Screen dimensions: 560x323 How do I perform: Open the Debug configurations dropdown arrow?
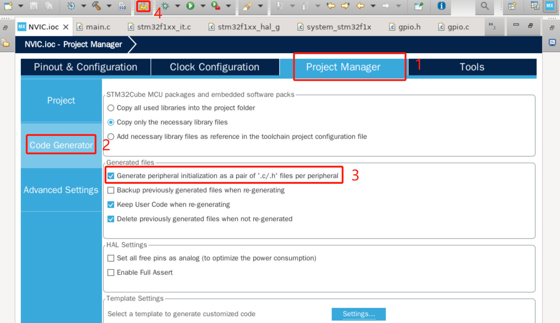[x=177, y=6]
